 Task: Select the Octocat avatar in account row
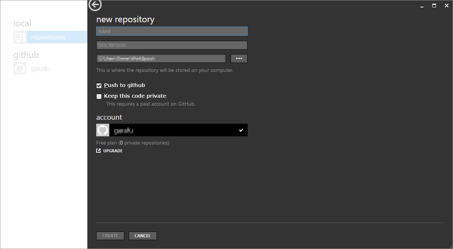tap(103, 130)
